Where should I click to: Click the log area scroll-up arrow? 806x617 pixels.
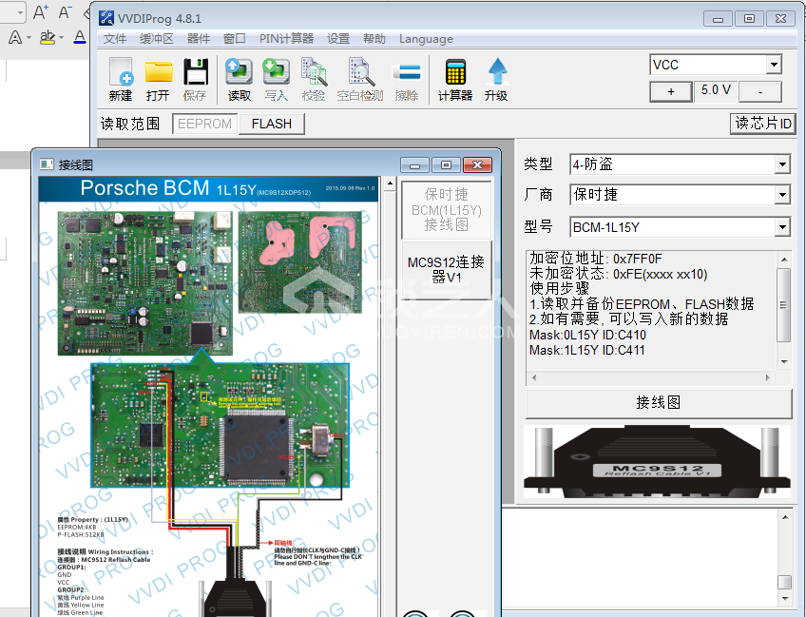(x=785, y=517)
